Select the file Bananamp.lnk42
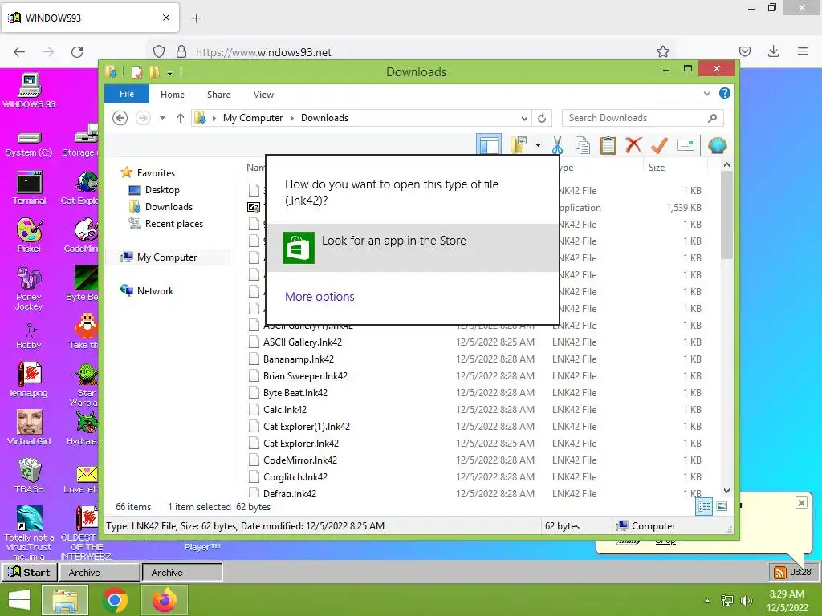Screen dimensions: 822x616 click(299, 359)
